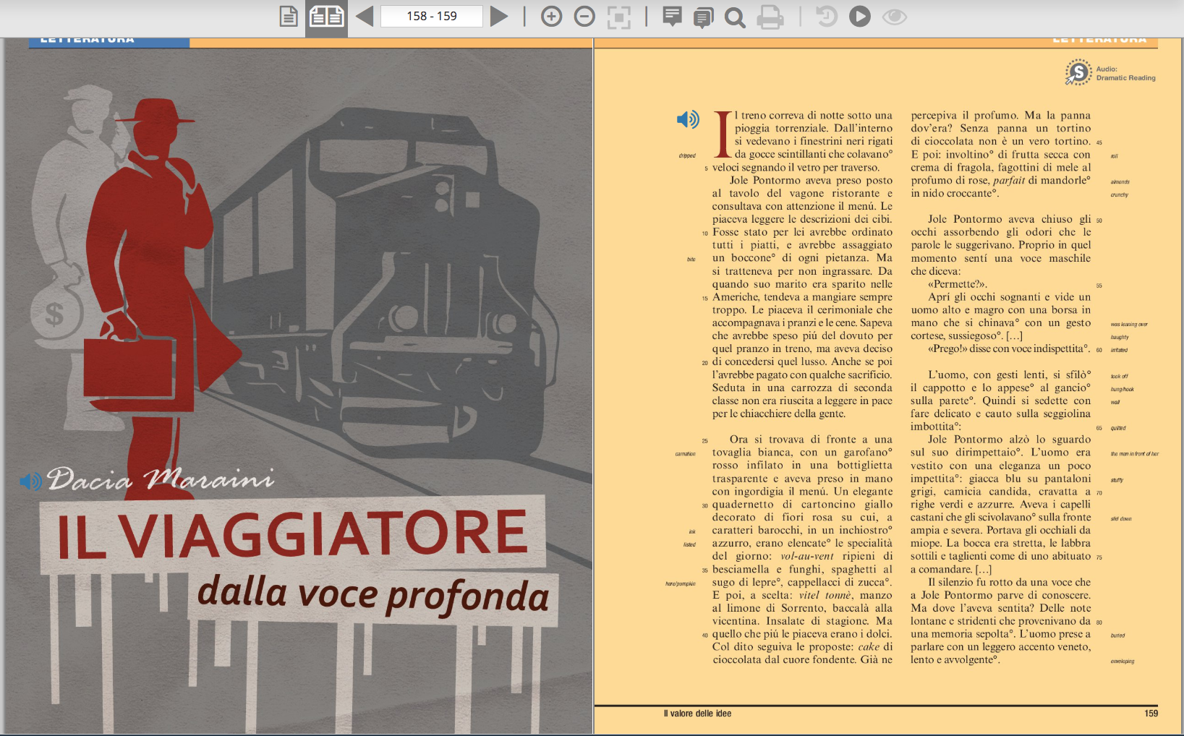Zoom in with the plus magnifier

pyautogui.click(x=551, y=17)
